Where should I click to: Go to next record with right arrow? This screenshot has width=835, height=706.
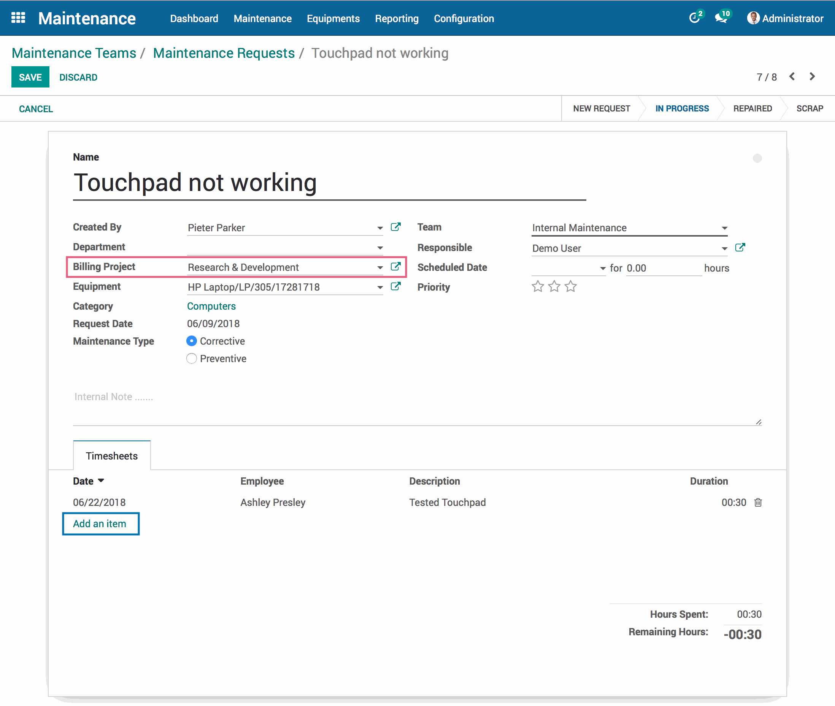(x=812, y=76)
